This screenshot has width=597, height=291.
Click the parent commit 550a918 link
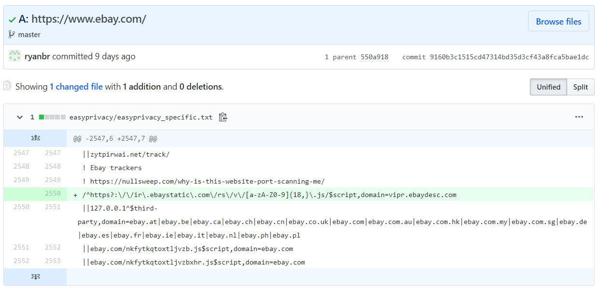click(375, 57)
